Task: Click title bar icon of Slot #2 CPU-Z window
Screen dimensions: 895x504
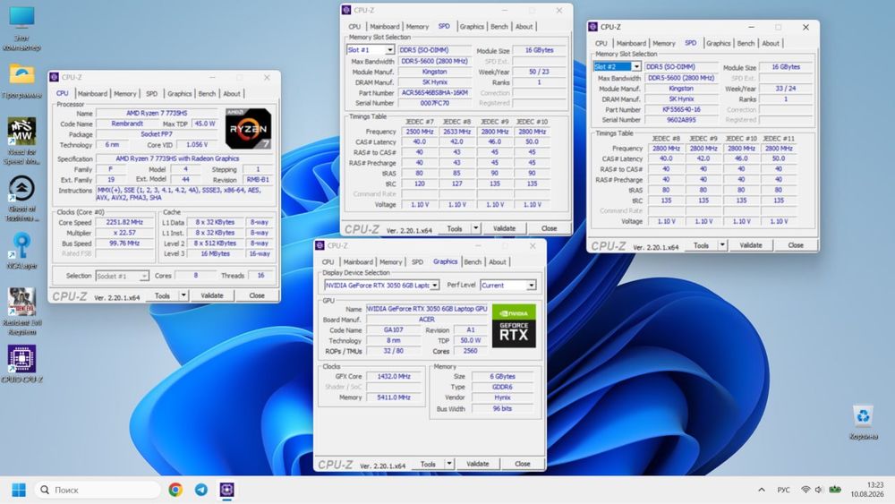Action: (x=593, y=27)
